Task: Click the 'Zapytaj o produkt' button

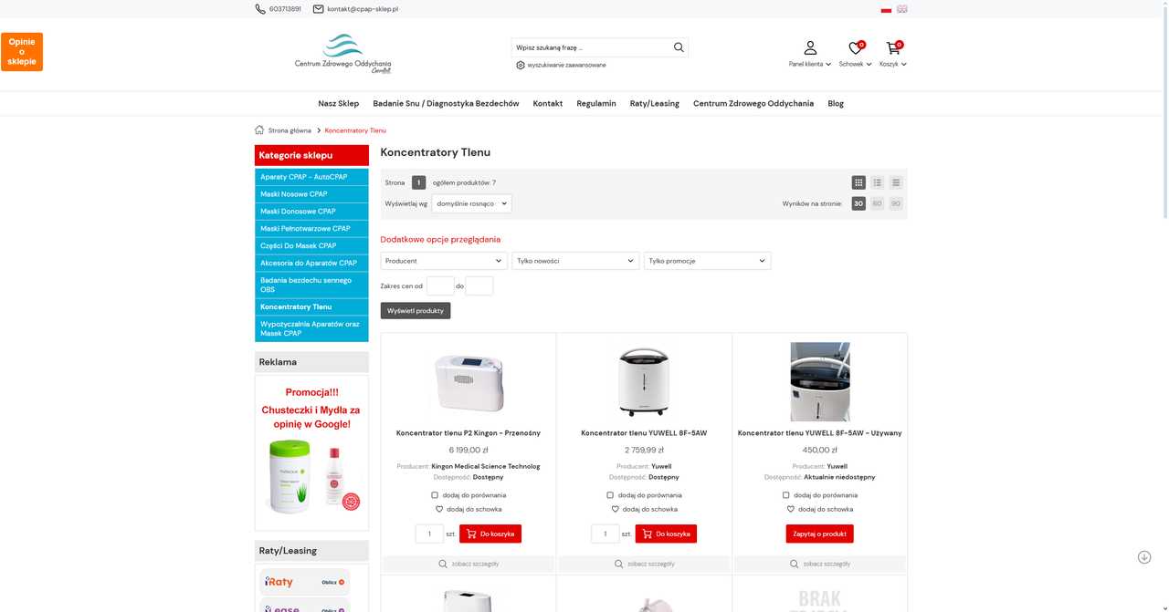Action: coord(819,534)
